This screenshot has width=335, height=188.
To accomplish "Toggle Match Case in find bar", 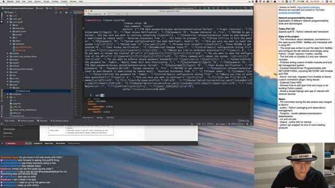I will [49, 144].
